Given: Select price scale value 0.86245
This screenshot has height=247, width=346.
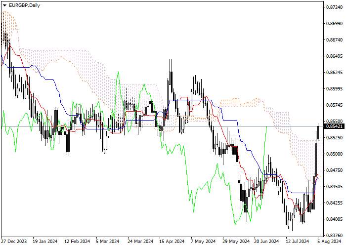Looking at the screenshot, I should pos(334,73).
